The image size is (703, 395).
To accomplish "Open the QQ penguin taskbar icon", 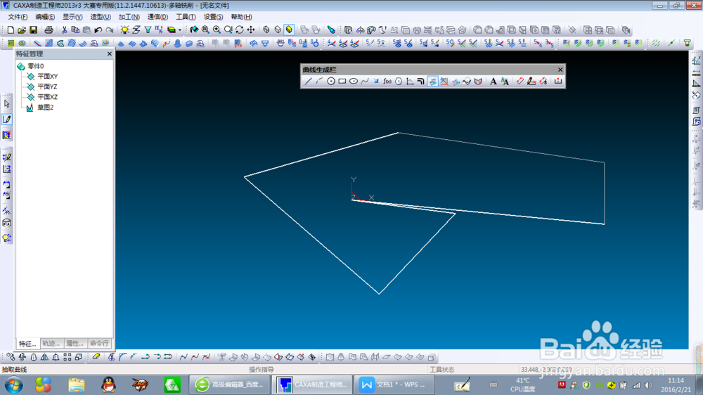I will point(108,385).
